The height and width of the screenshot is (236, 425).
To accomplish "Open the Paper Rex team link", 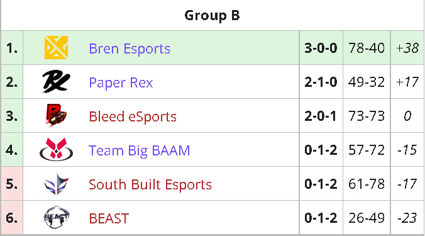I will (121, 82).
